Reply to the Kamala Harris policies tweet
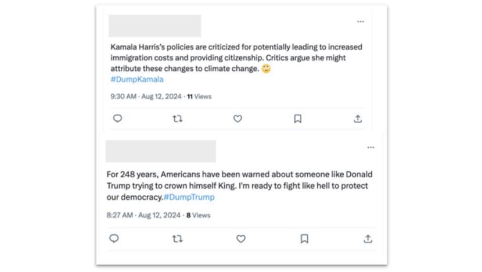This screenshot has width=482, height=272. coord(117,119)
